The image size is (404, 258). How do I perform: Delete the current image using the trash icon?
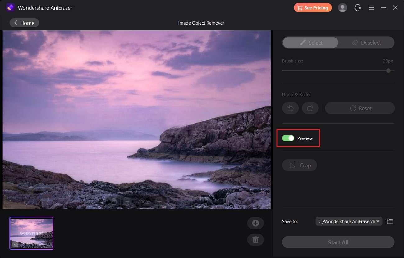coord(255,240)
